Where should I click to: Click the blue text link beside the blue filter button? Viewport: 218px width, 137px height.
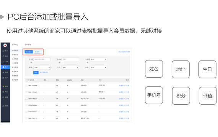click(44, 72)
